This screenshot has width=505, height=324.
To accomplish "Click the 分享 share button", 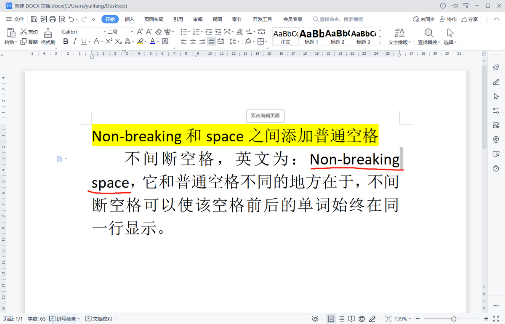I will 469,19.
